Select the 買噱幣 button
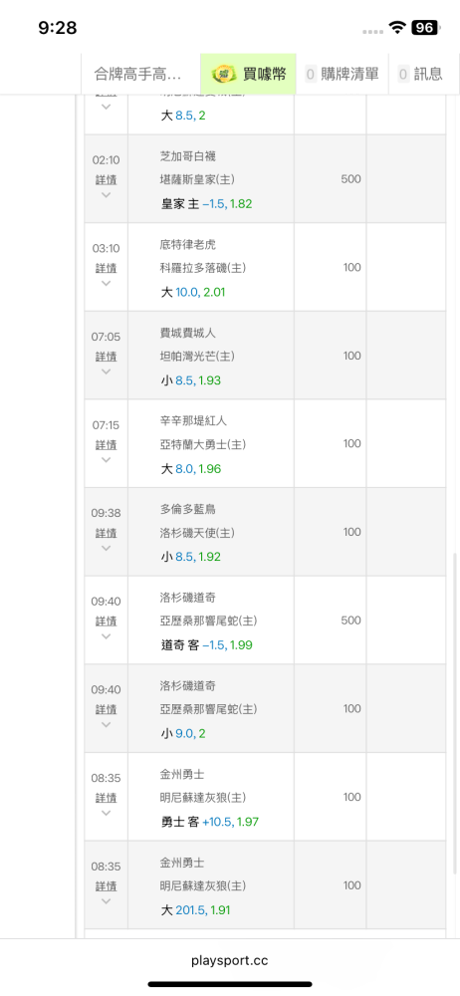 249,74
